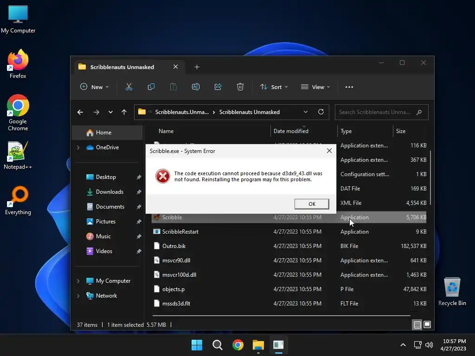475x356 pixels.
Task: Switch to details view layout
Action: [417, 325]
